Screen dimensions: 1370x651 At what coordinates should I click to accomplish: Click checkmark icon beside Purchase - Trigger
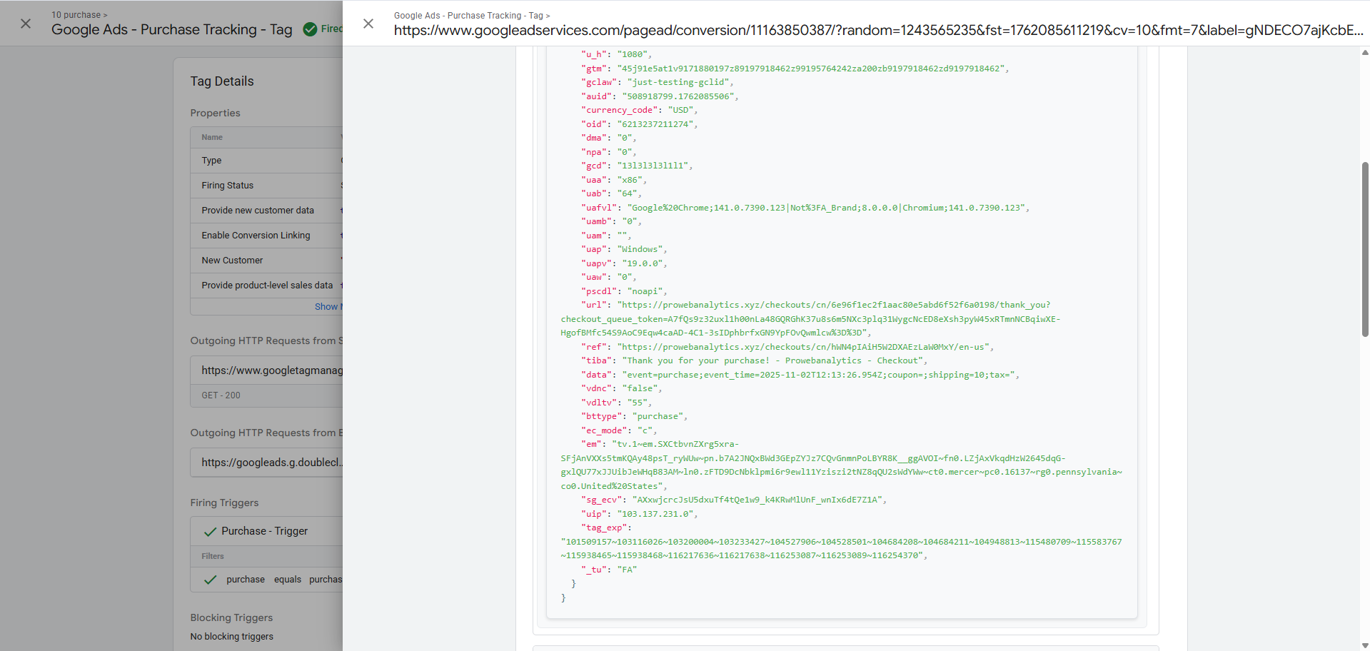click(210, 532)
